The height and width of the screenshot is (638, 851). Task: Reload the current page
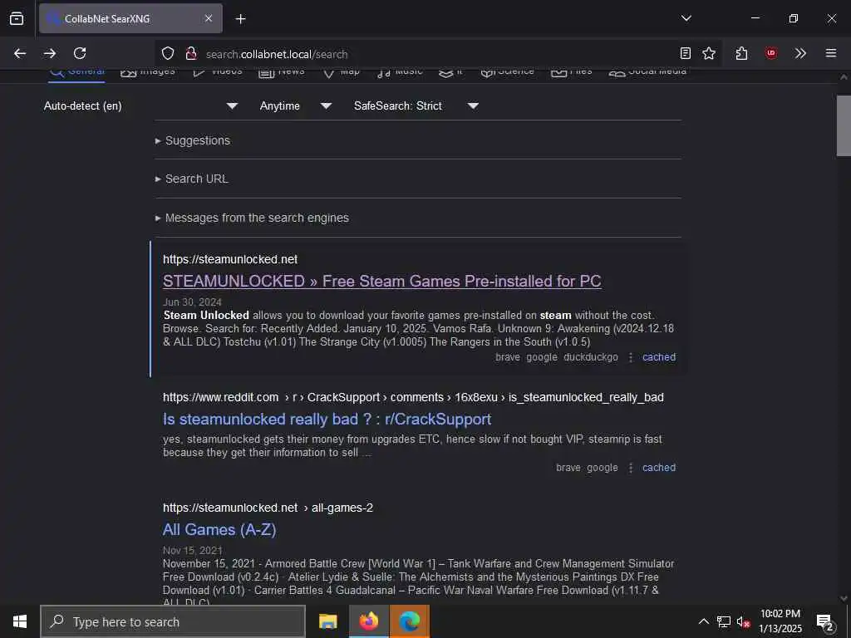(80, 53)
